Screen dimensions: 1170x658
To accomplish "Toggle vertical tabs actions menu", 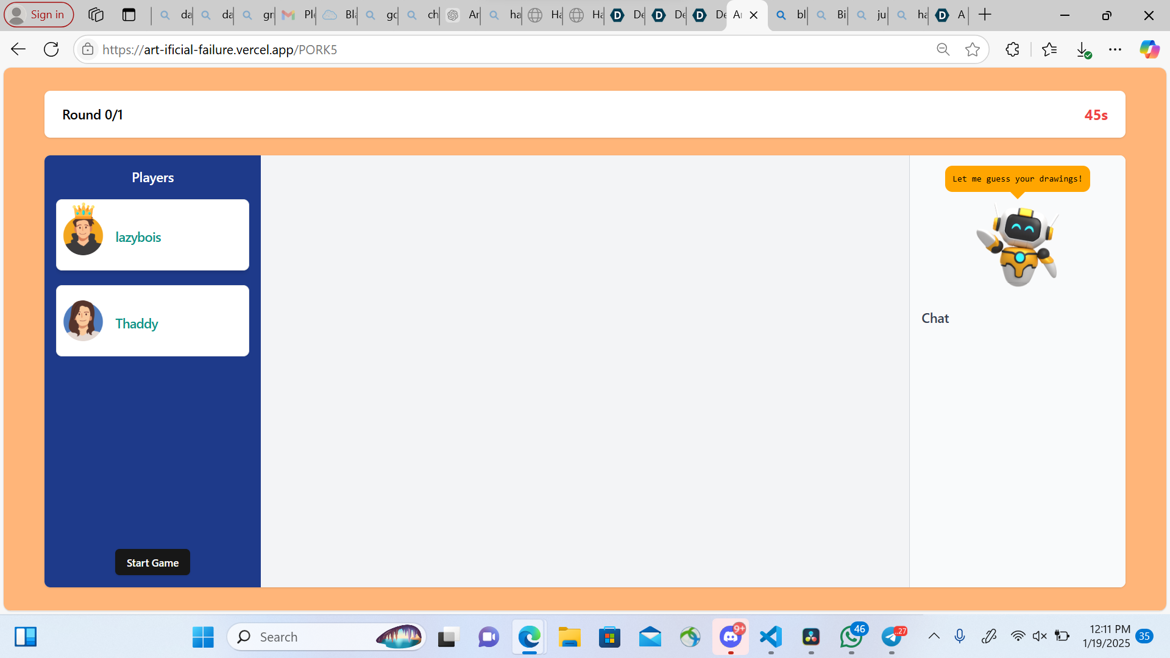I will tap(129, 15).
